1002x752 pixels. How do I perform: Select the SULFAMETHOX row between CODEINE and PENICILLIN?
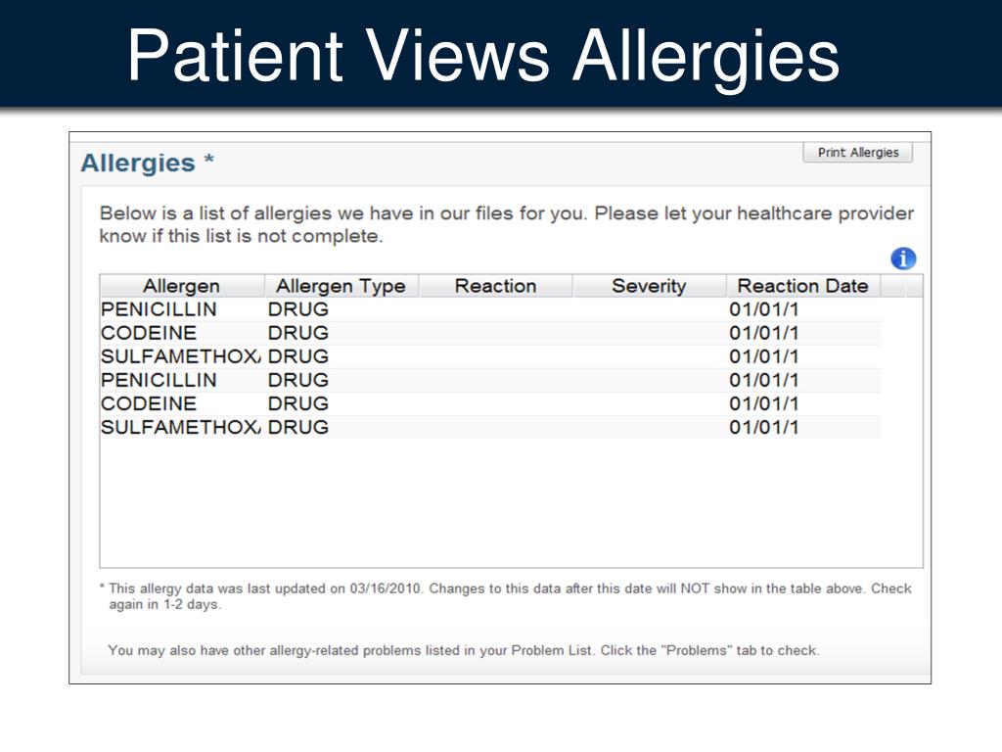coord(490,356)
